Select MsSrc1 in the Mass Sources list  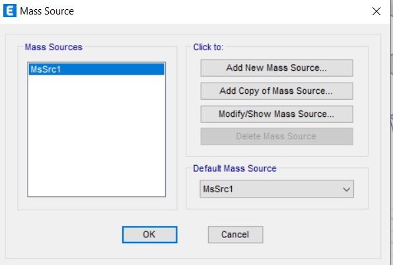(x=96, y=69)
